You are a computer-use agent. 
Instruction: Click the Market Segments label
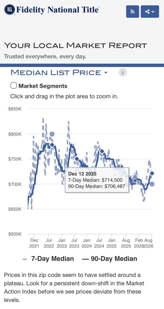point(43,86)
